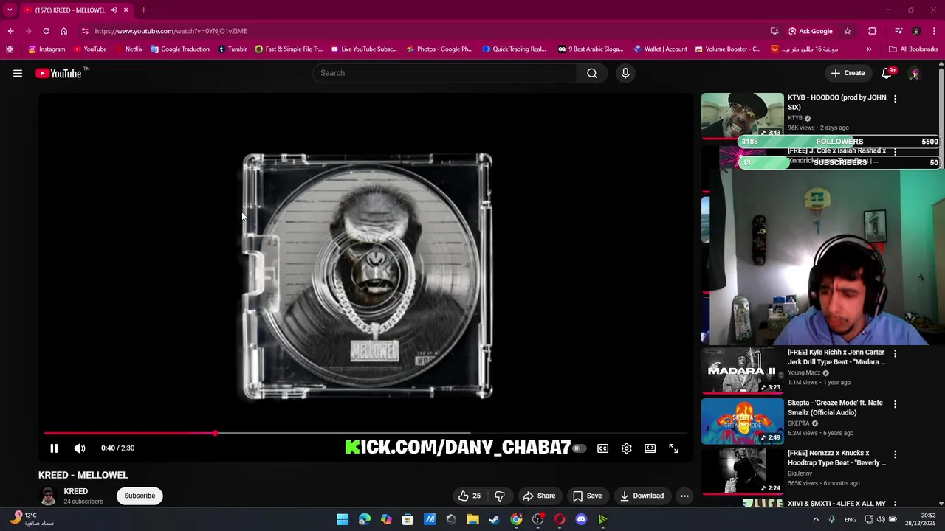Focus the YouTube search box
Viewport: 945px width, 531px height.
click(x=445, y=73)
